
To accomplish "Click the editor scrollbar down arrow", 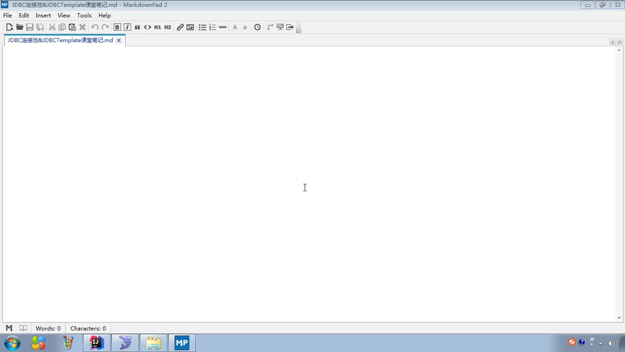I will [619, 318].
